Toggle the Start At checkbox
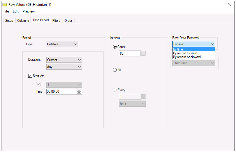 (x=30, y=76)
